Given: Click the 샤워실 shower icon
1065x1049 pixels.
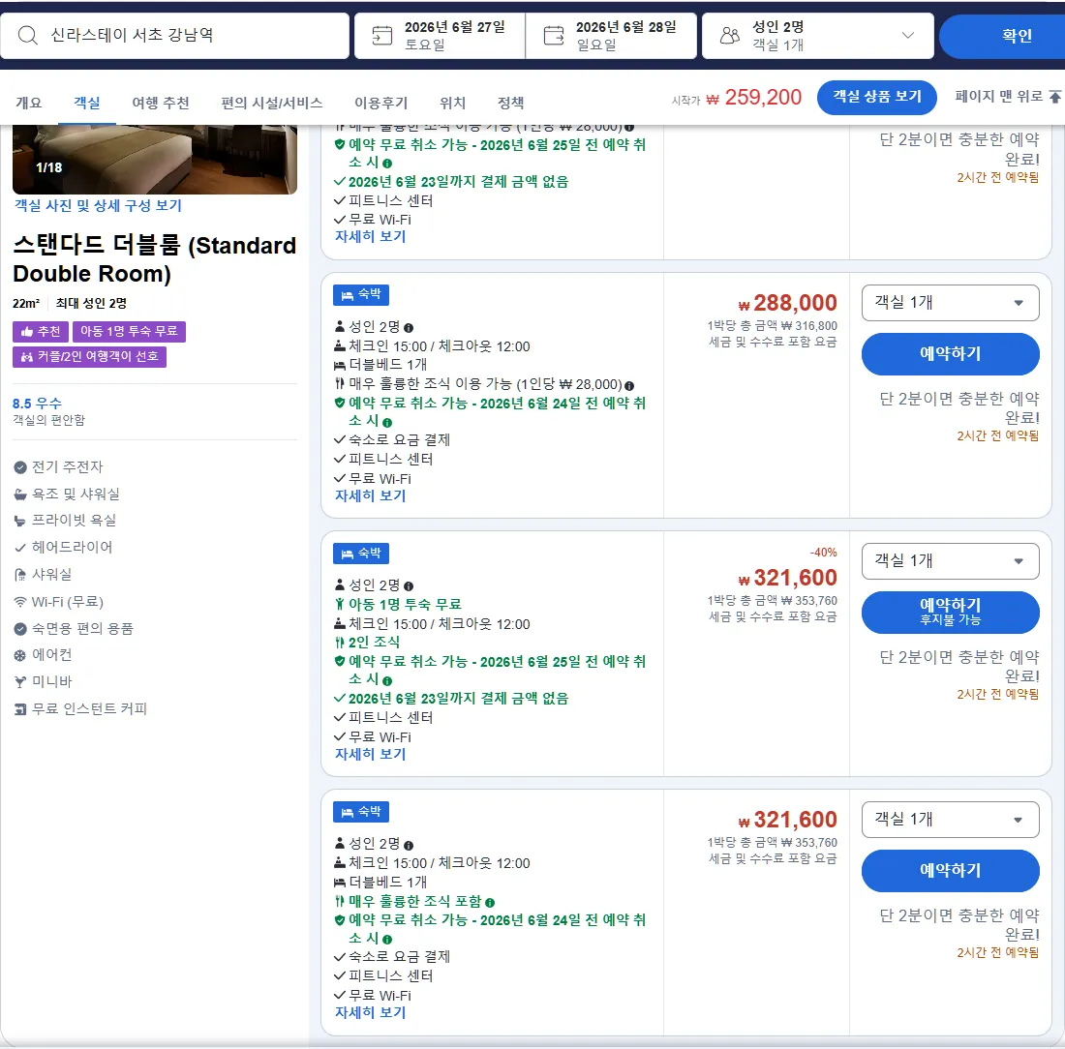Looking at the screenshot, I should pos(20,575).
